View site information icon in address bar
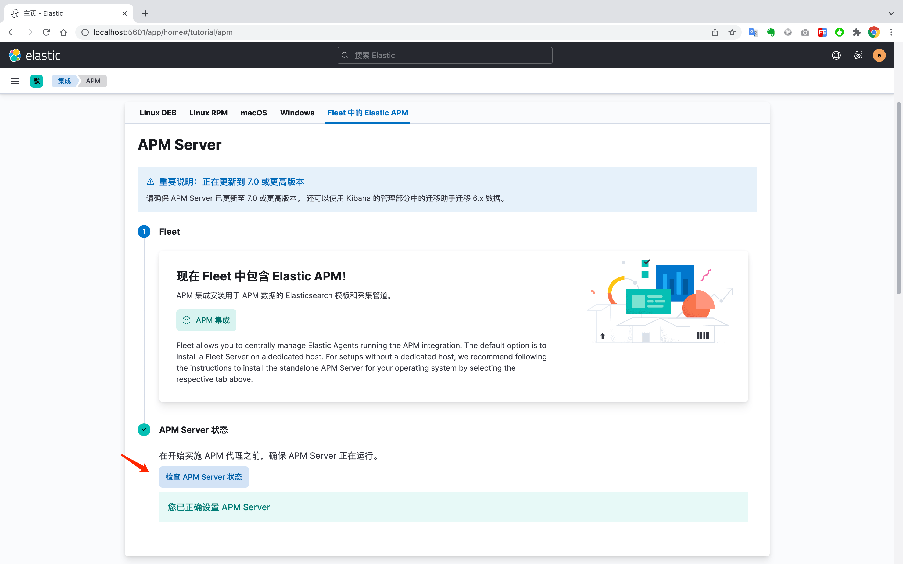Viewport: 903px width, 564px height. pos(85,32)
